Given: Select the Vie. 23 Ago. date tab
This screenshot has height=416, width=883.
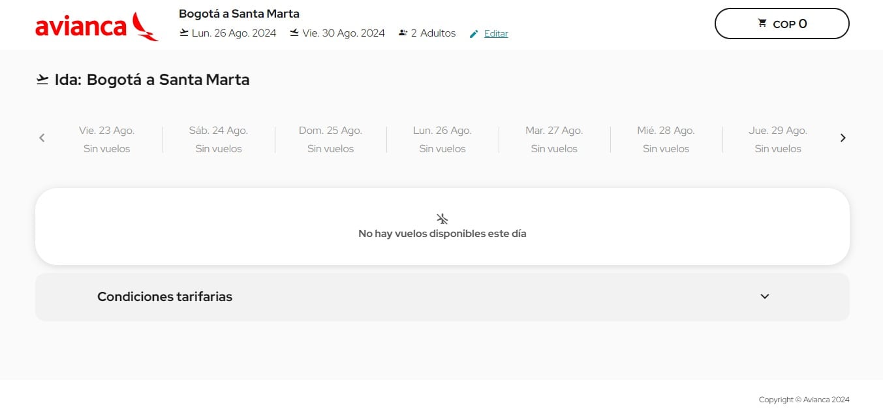Looking at the screenshot, I should (x=107, y=139).
